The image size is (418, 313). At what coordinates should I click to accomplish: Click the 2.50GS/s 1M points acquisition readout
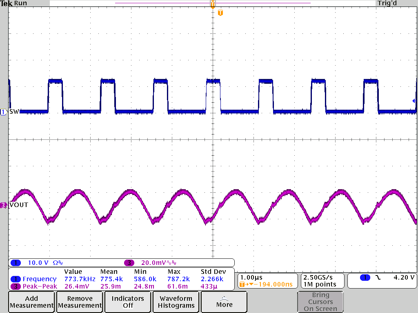point(322,280)
